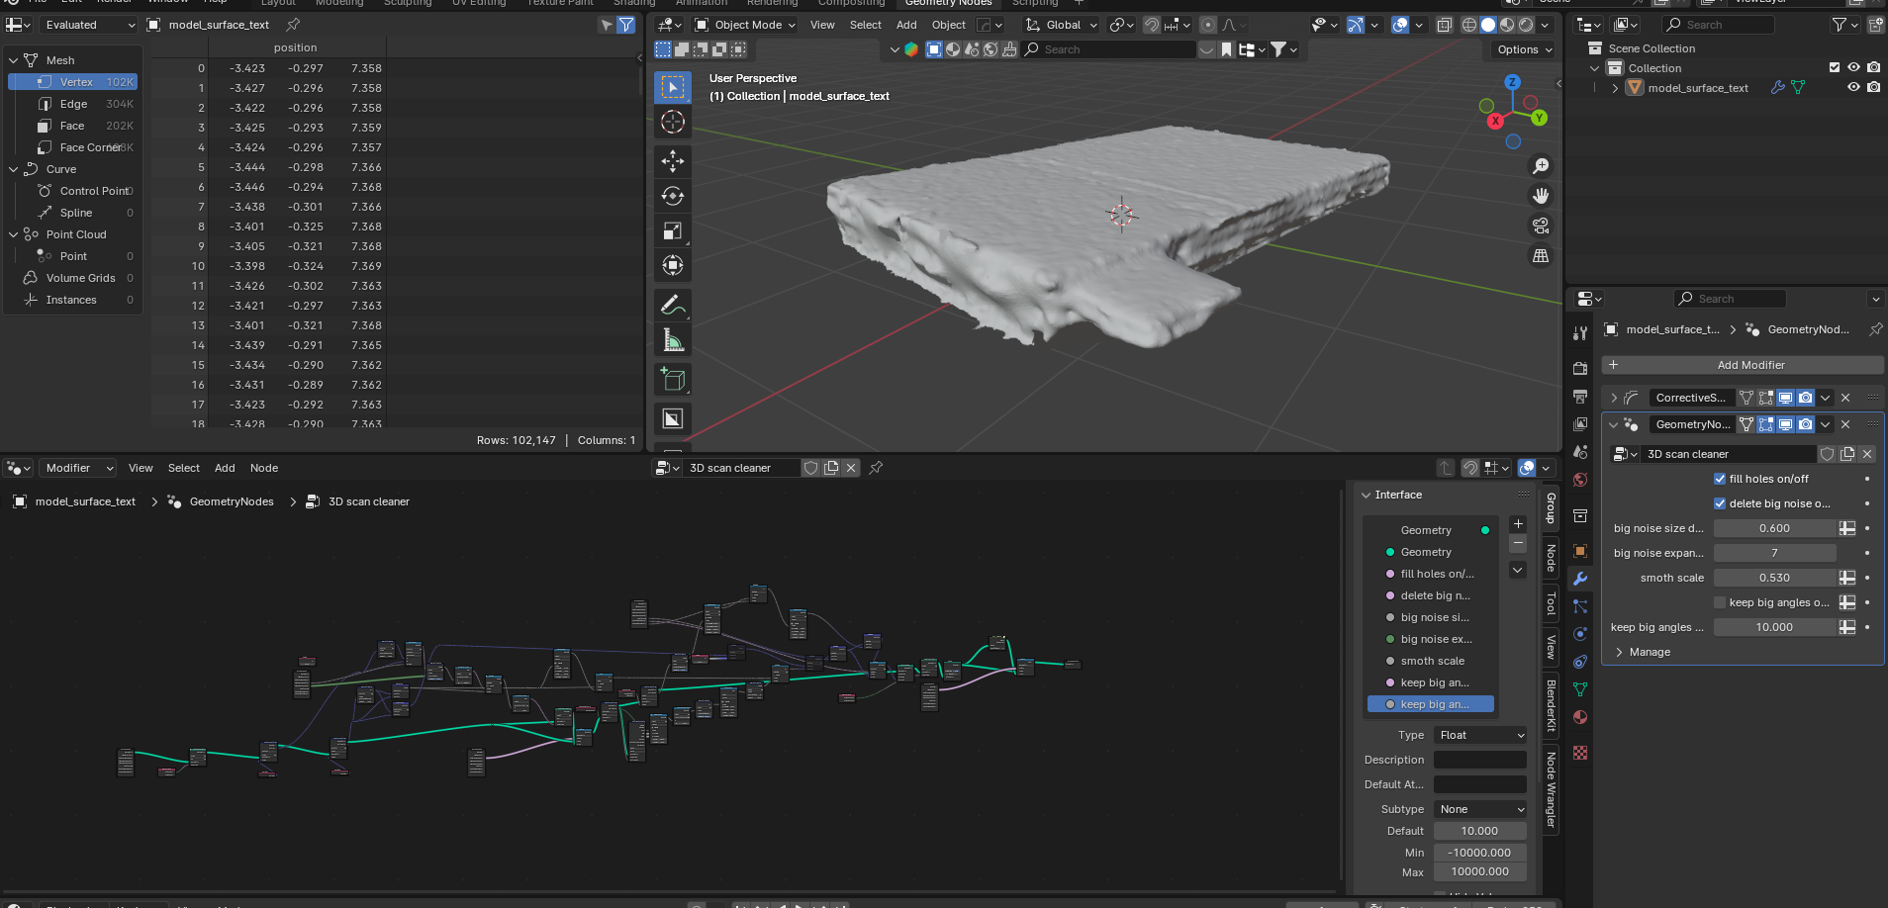Viewport: 1888px width, 908px height.
Task: Select the Scale tool
Action: 673,230
